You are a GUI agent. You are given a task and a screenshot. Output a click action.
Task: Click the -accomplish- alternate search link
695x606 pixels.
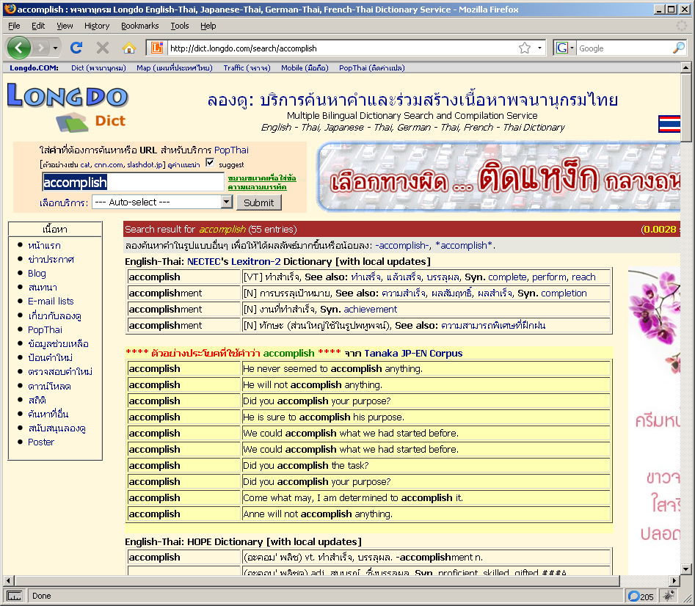click(x=402, y=246)
